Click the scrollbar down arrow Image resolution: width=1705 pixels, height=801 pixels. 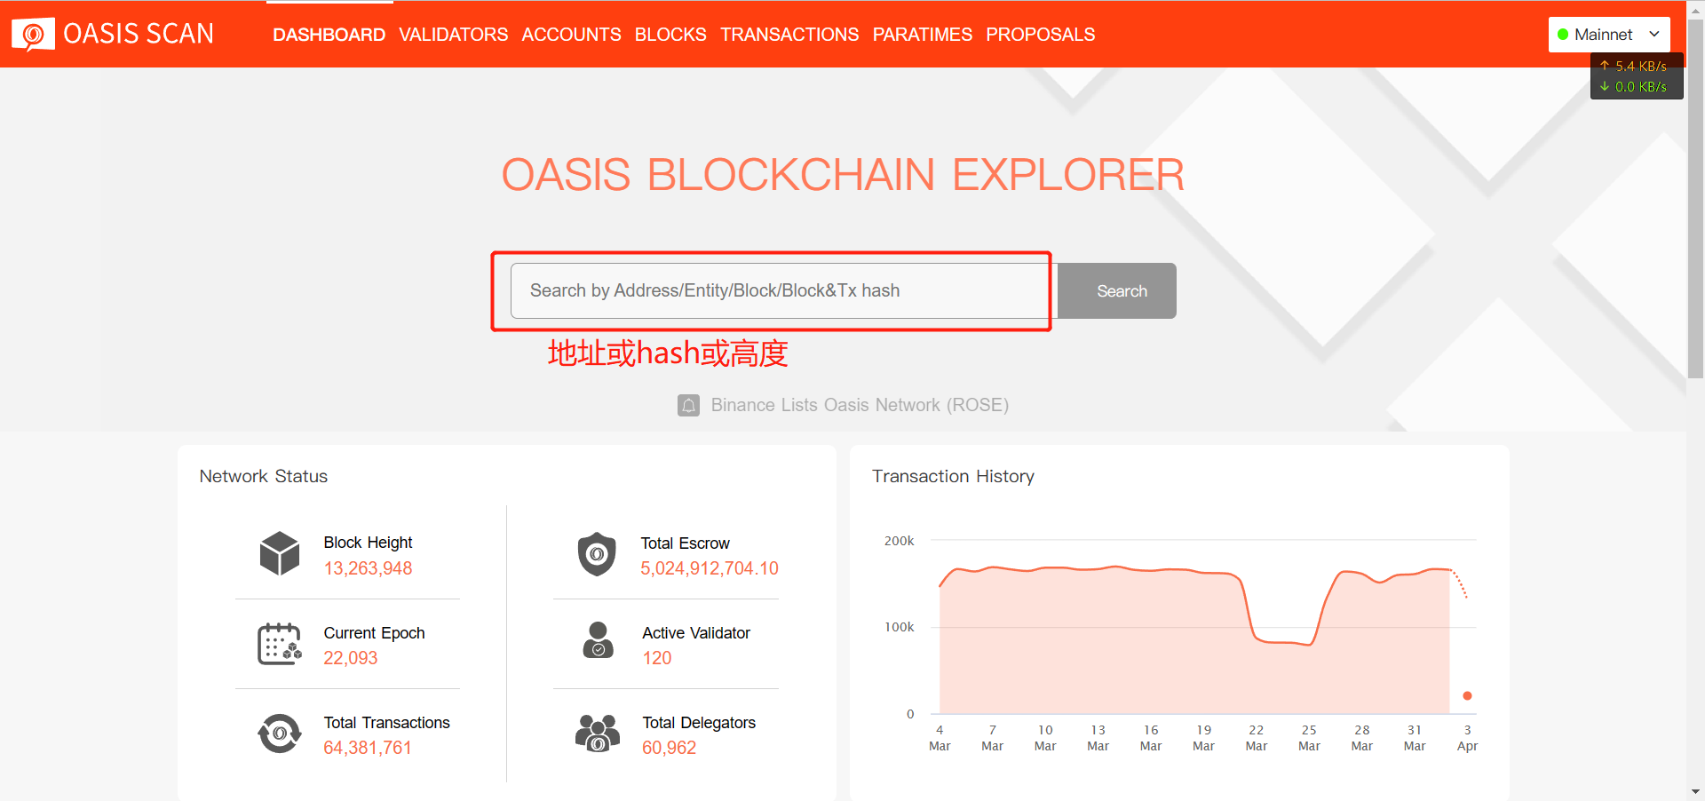(x=1695, y=792)
